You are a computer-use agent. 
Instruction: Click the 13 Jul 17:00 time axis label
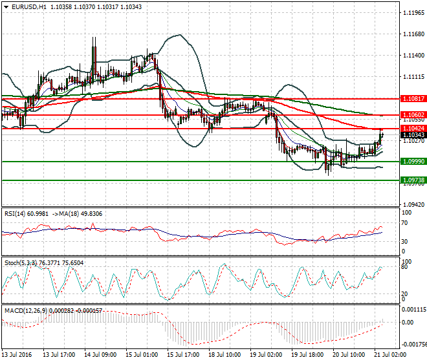(59, 355)
